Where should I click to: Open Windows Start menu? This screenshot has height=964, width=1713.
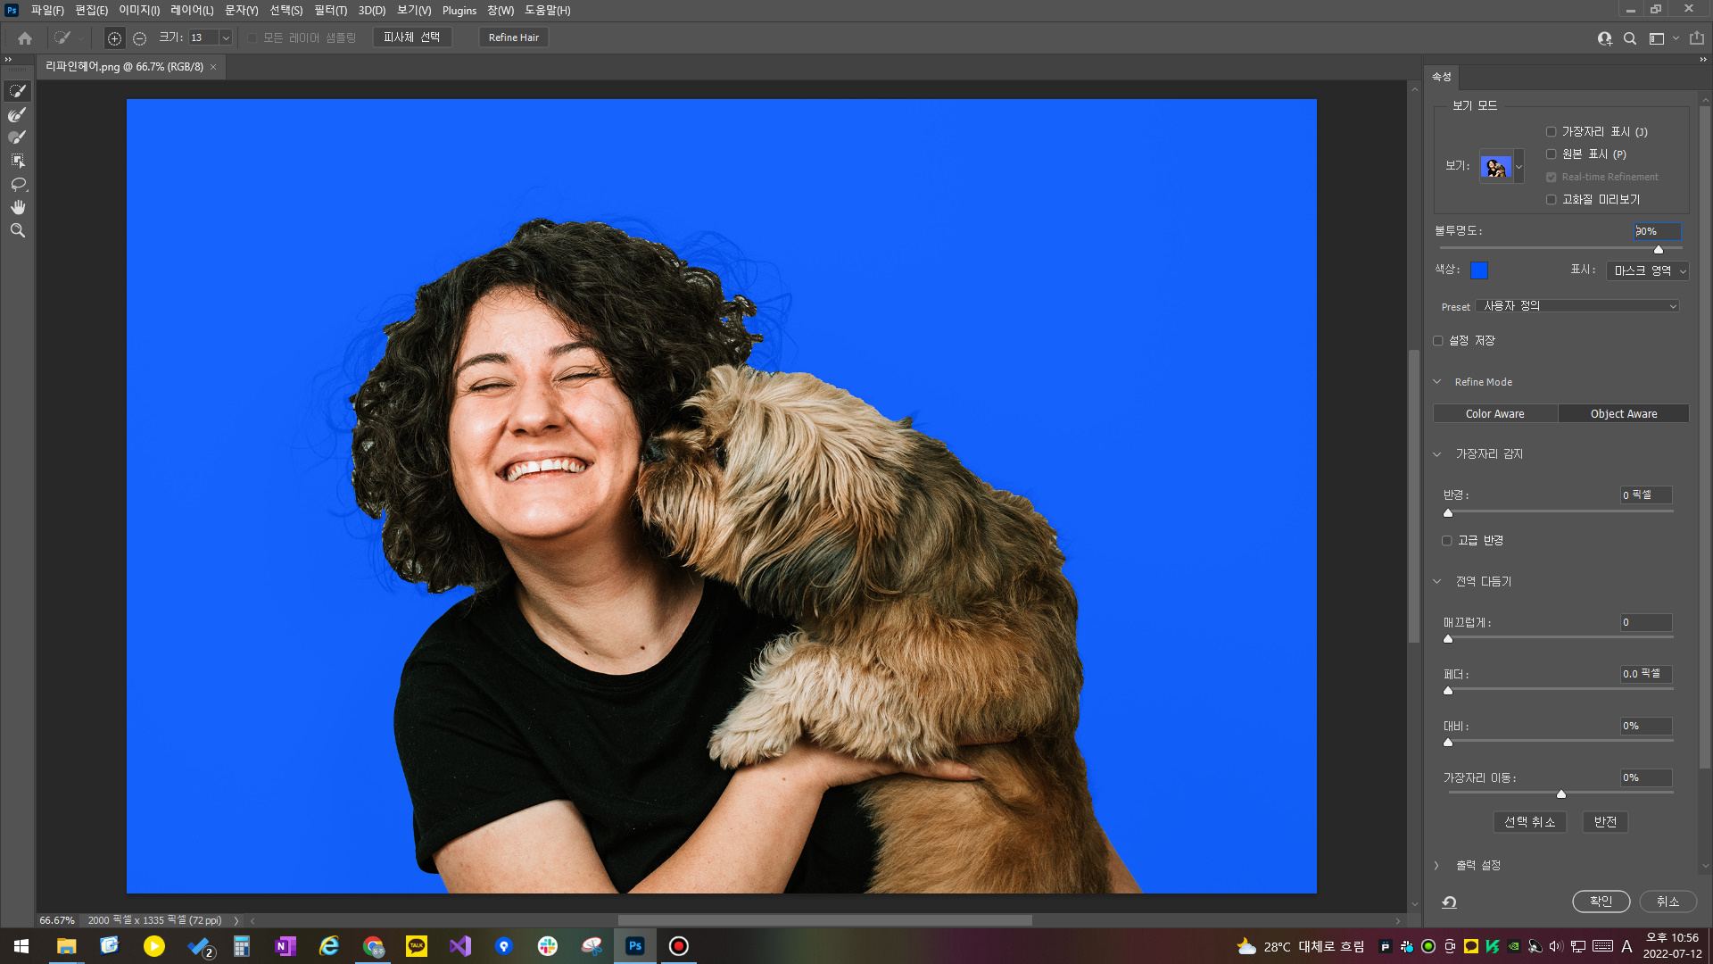[x=21, y=946]
